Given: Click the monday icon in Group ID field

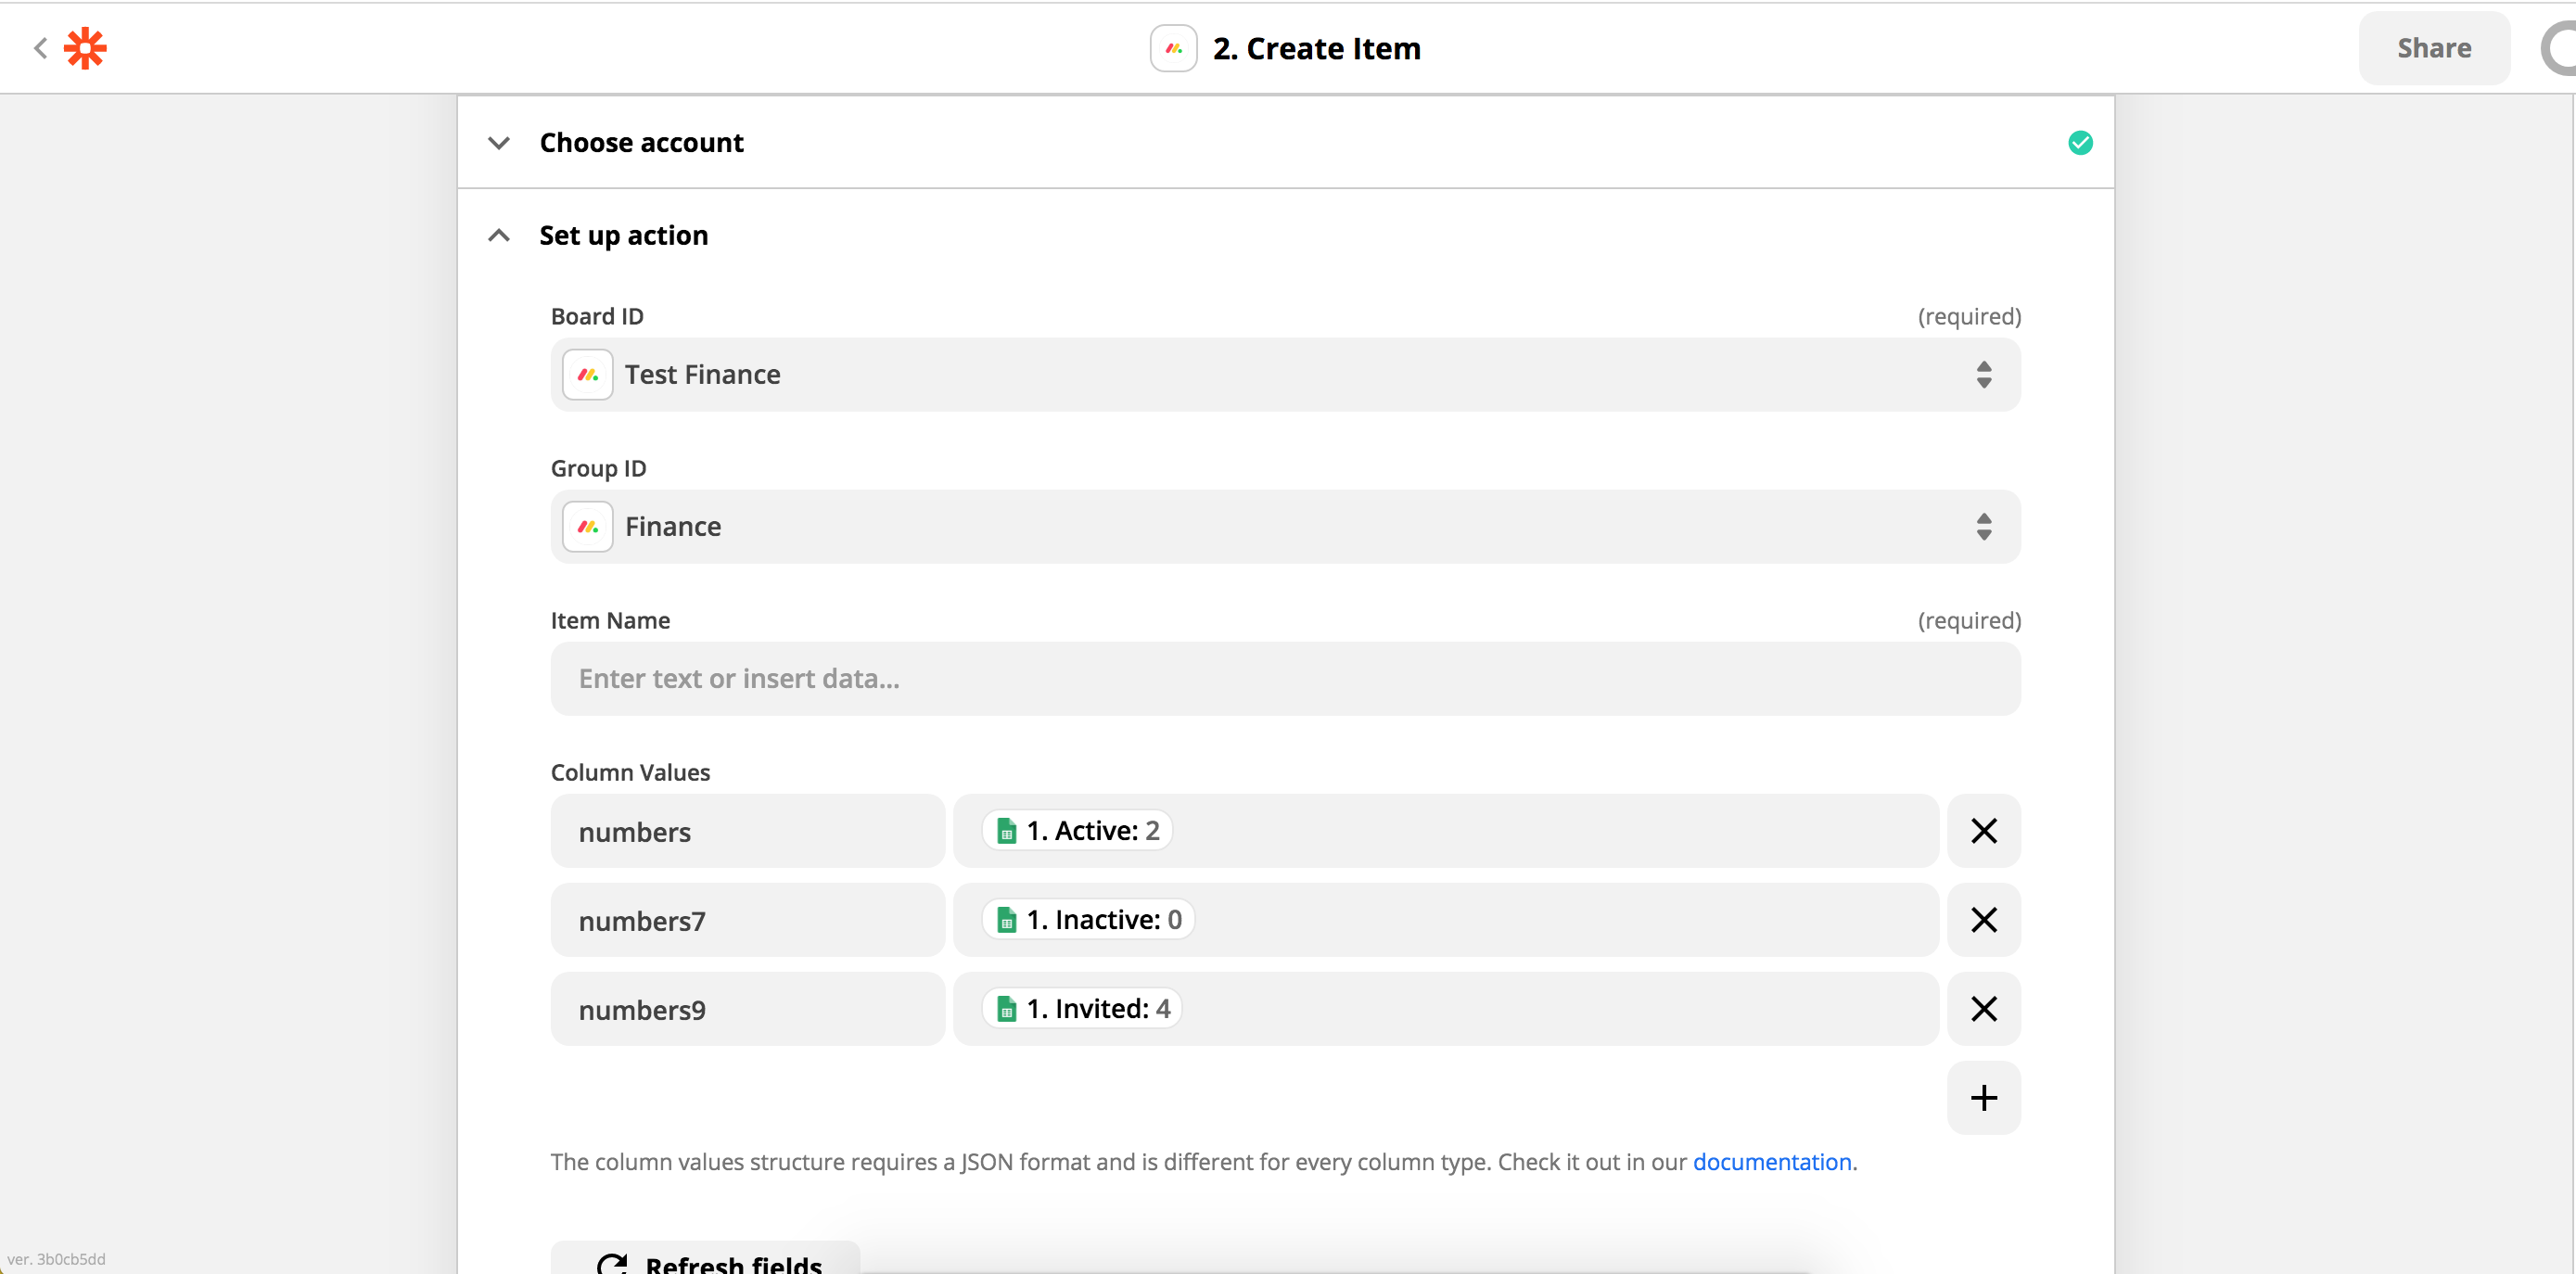Looking at the screenshot, I should 588,527.
